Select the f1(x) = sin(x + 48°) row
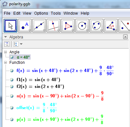This screenshot has width=130, height=127. click(x=38, y=80)
